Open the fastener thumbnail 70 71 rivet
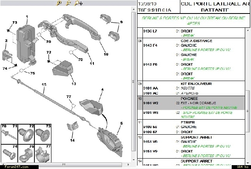The height and width of the screenshot is (169, 251). 9,134
